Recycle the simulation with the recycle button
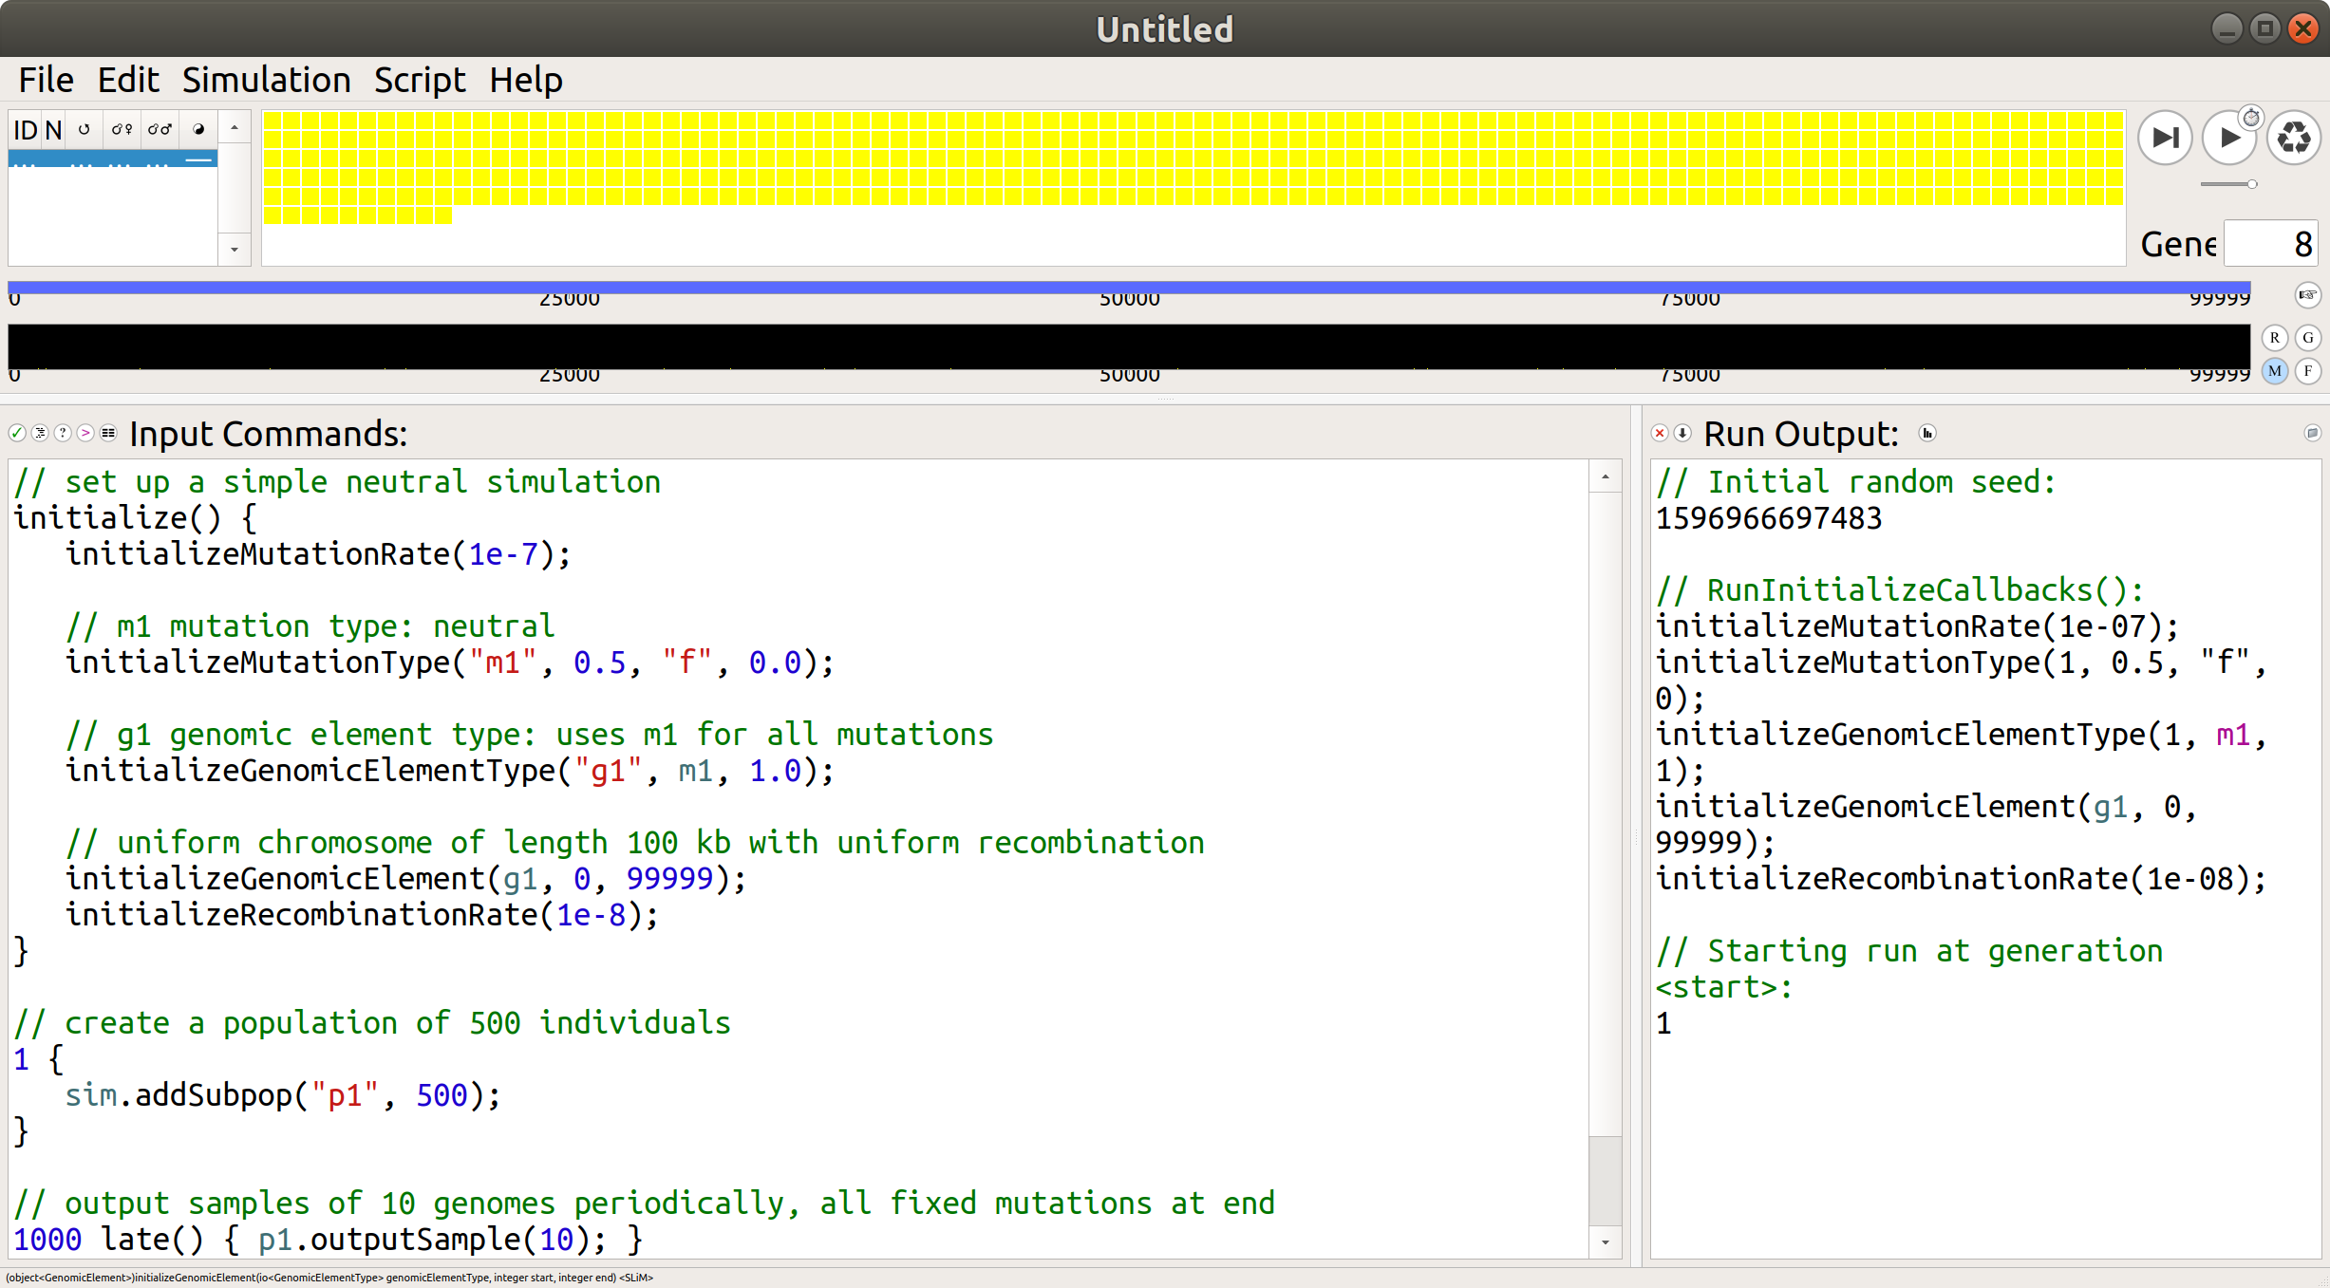The image size is (2330, 1288). point(2294,138)
